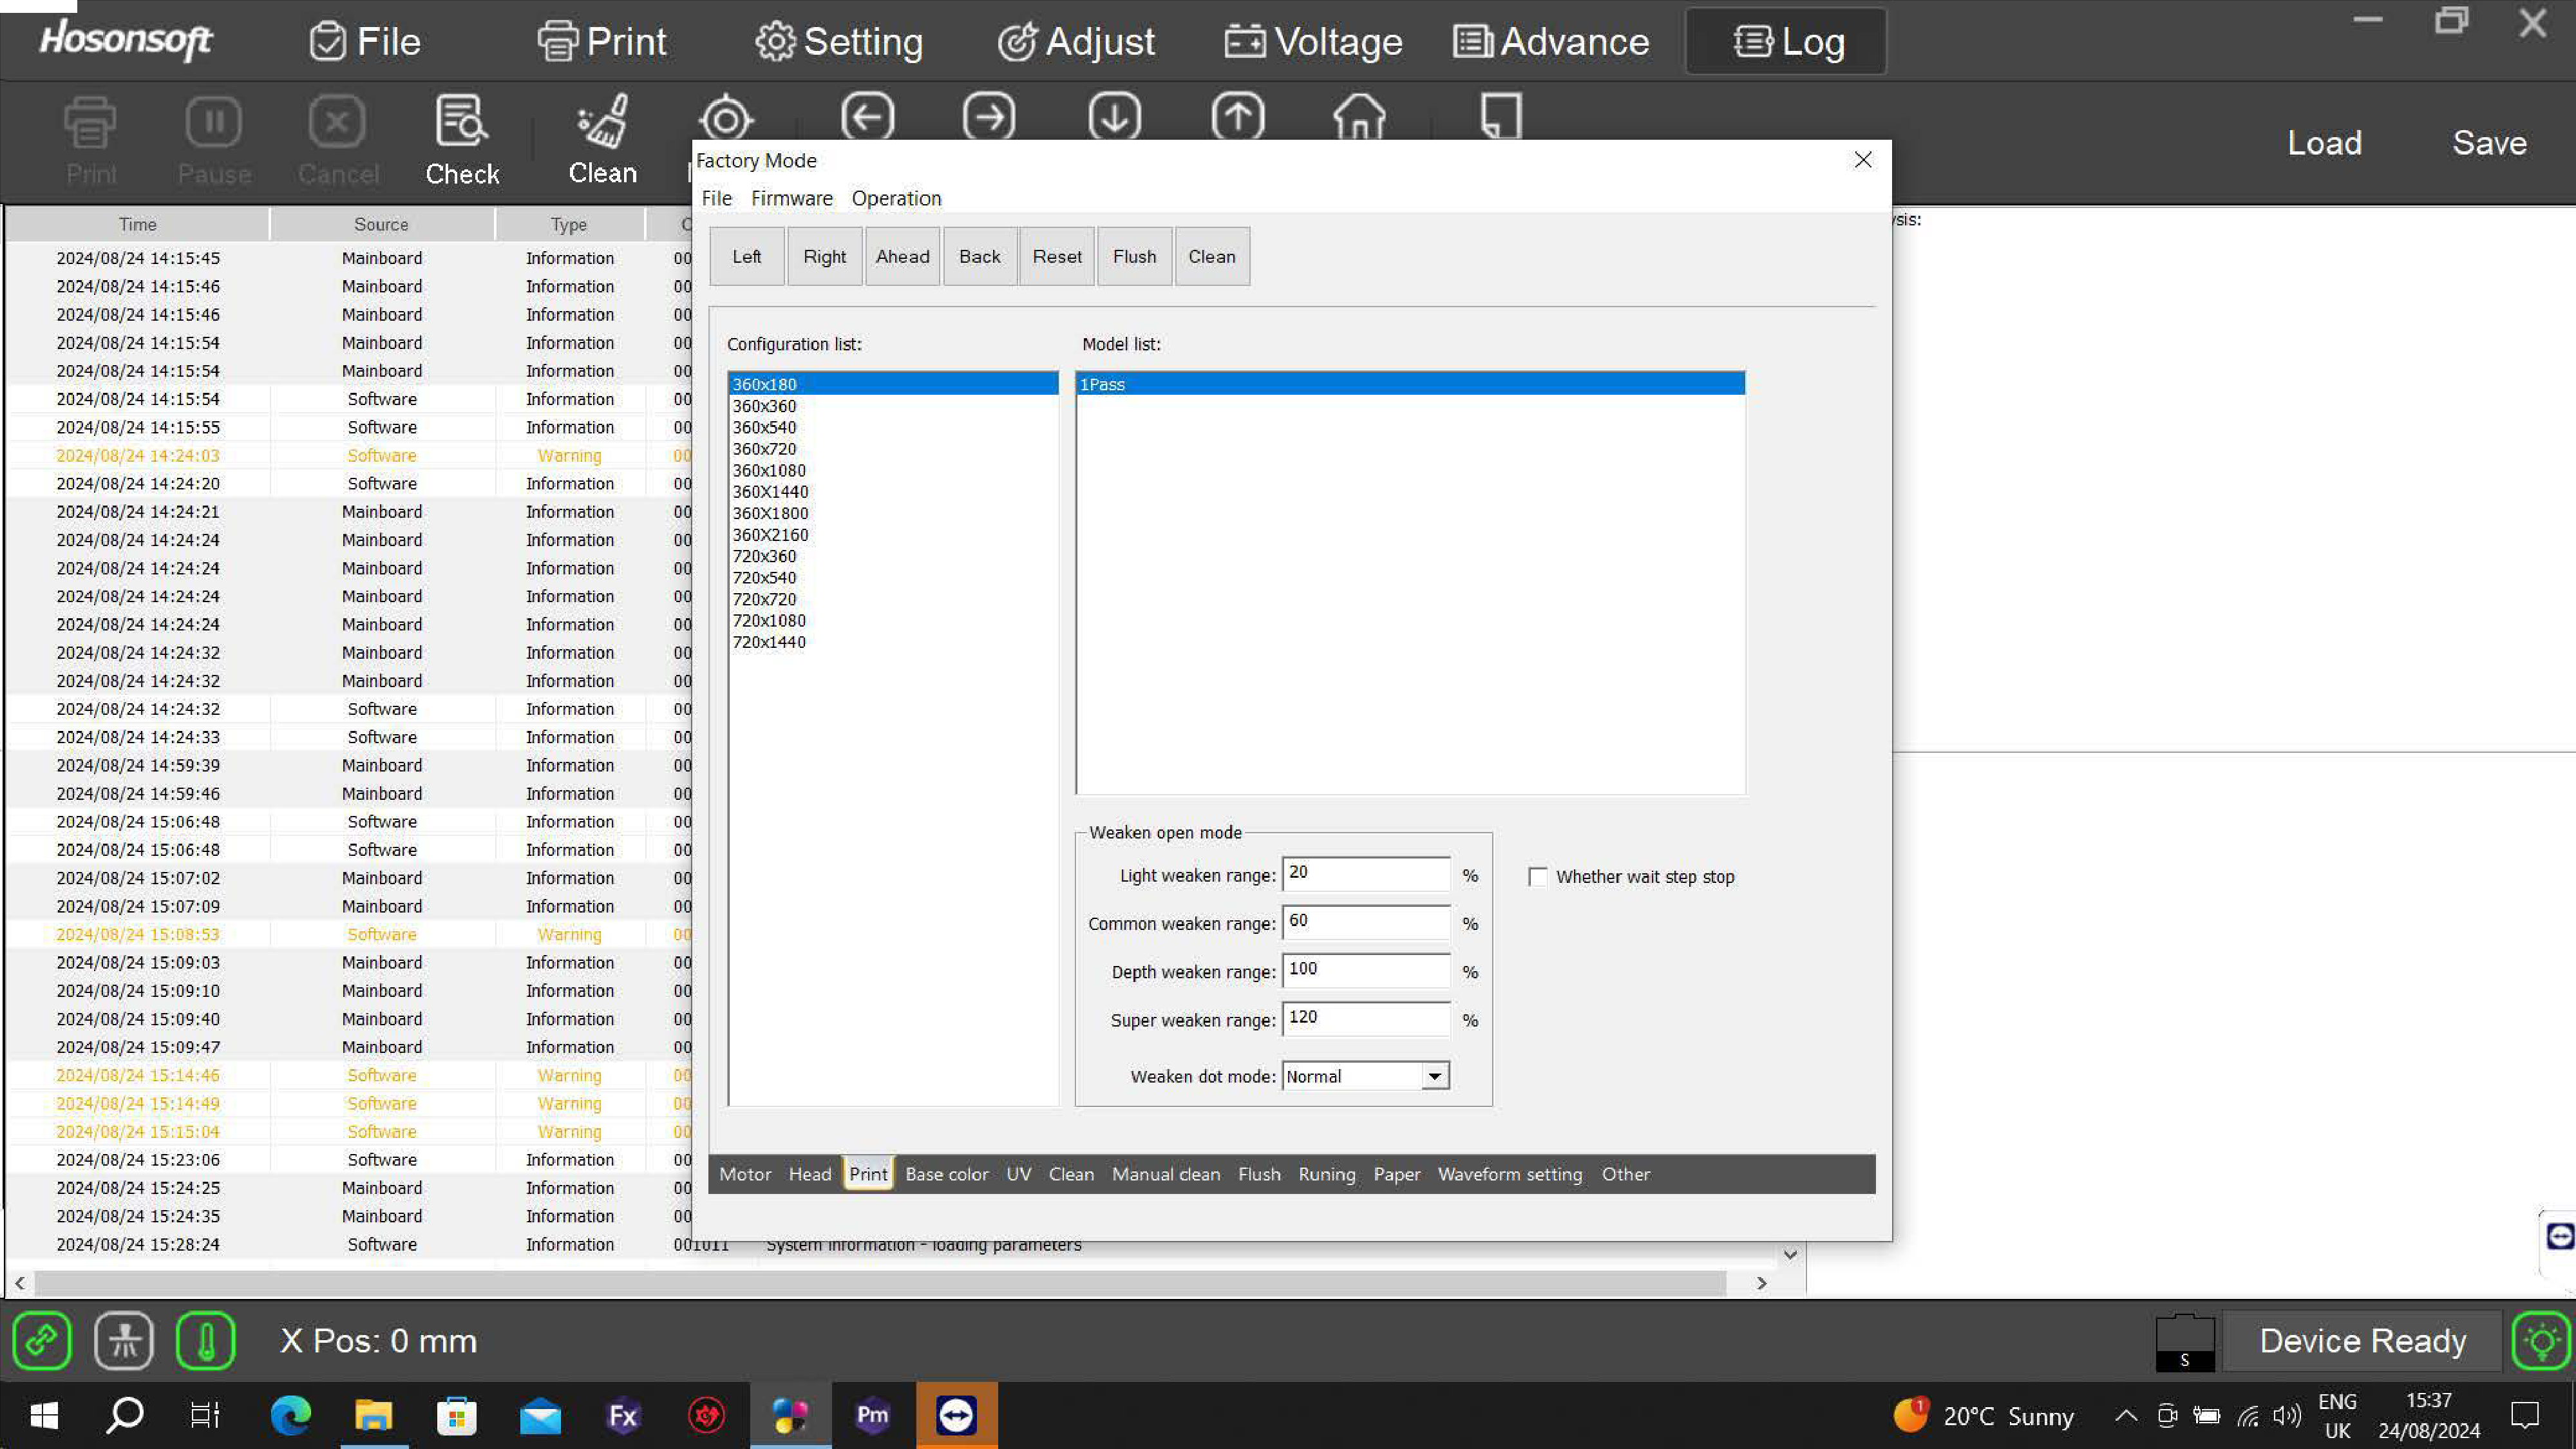
Task: Open the Firmware menu in Factory Mode
Action: (x=791, y=198)
